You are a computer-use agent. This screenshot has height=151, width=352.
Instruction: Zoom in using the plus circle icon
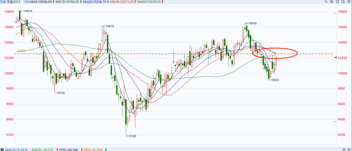point(332,2)
